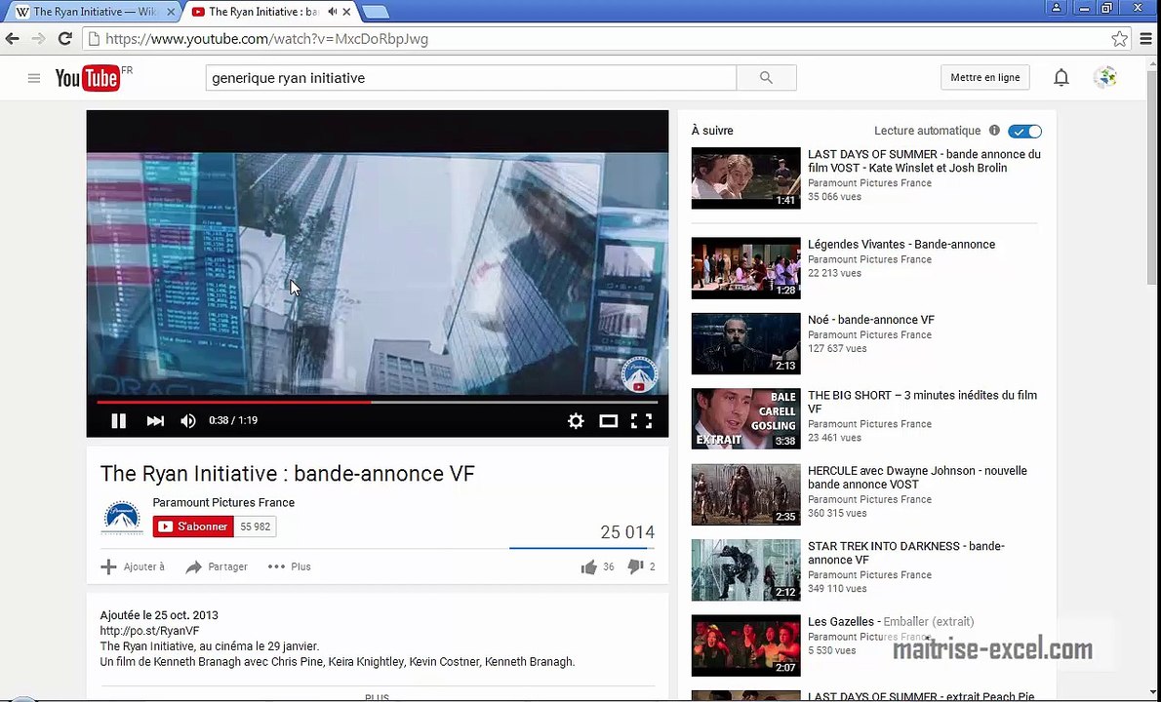Open HERCULE avec Dwayne Johnson title

(x=917, y=477)
